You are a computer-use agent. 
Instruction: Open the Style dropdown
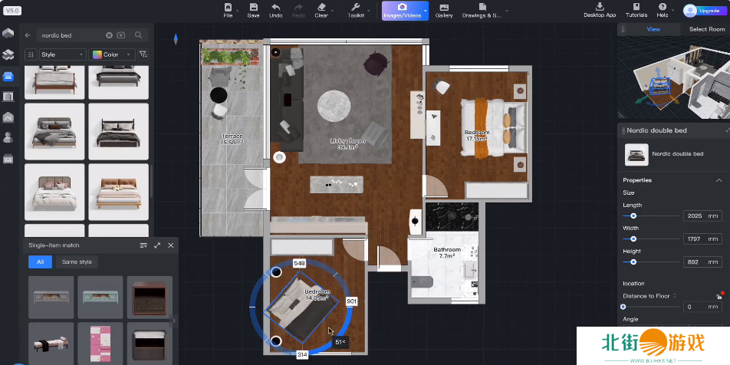tap(62, 54)
